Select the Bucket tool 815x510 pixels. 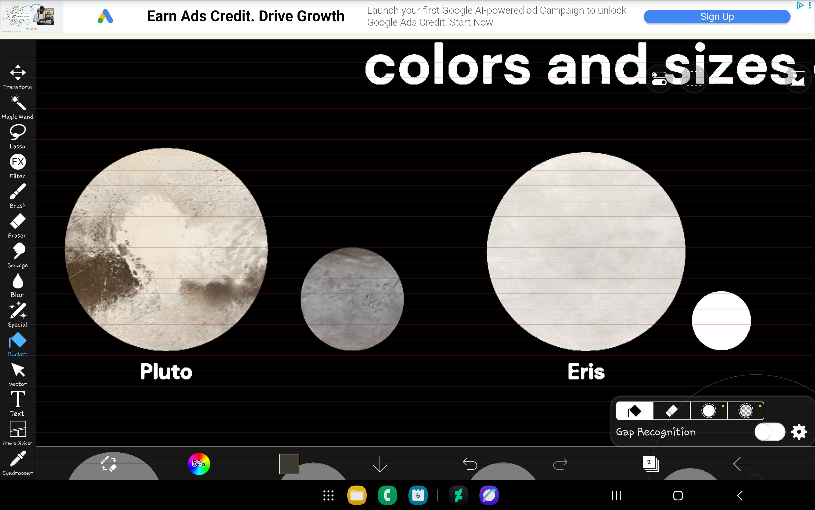point(17,344)
